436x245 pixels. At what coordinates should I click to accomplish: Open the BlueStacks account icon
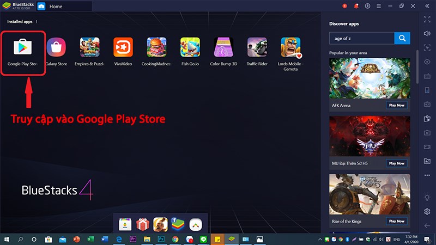point(367,6)
